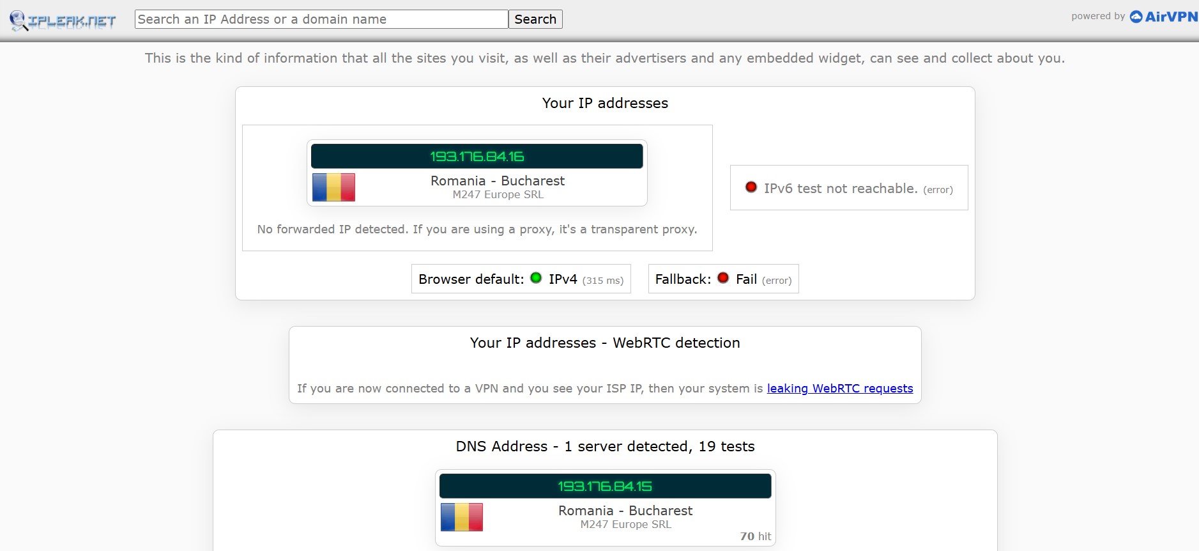The height and width of the screenshot is (551, 1199).
Task: Click the '(error)' note after IPv6 test
Action: (938, 190)
